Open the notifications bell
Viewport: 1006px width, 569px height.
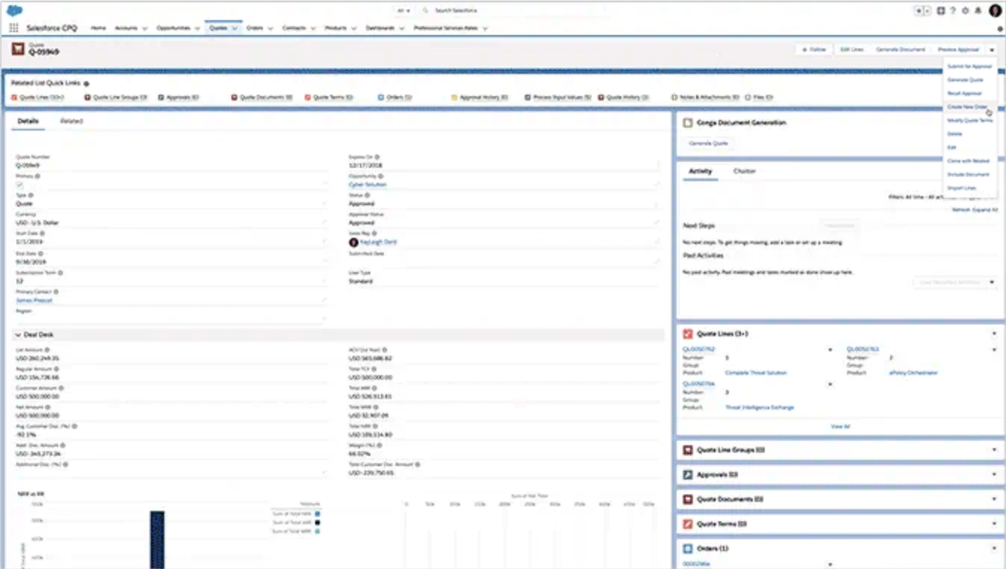[977, 11]
